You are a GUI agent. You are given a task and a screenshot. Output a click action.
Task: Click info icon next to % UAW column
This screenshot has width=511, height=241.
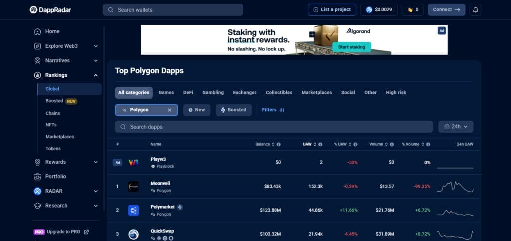(355, 144)
